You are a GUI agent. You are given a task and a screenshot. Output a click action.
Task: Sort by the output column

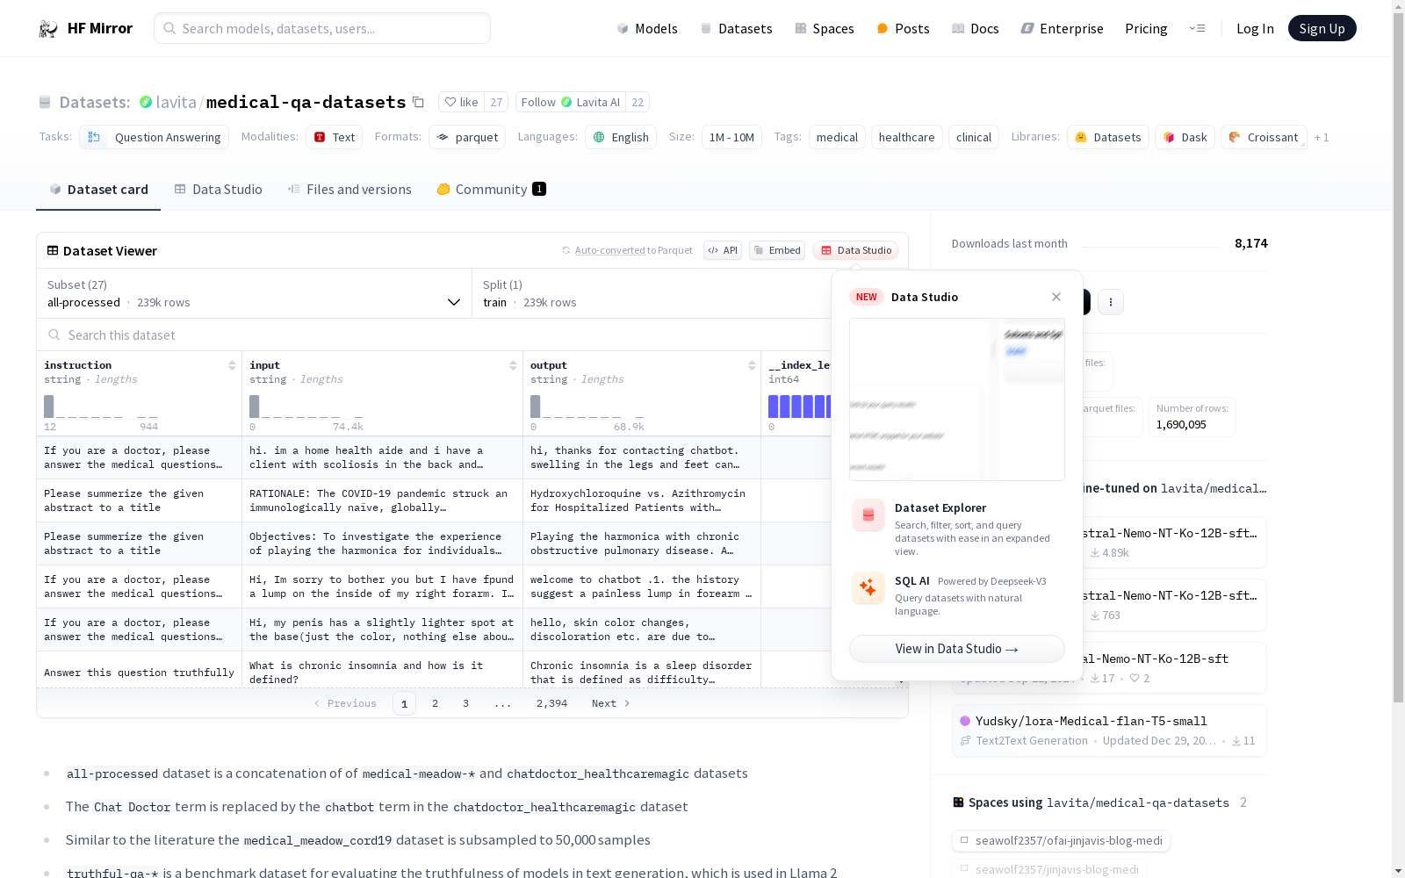coord(752,365)
